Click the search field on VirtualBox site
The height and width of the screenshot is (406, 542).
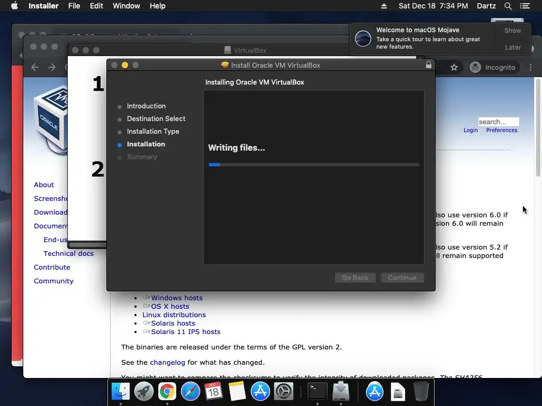click(499, 122)
